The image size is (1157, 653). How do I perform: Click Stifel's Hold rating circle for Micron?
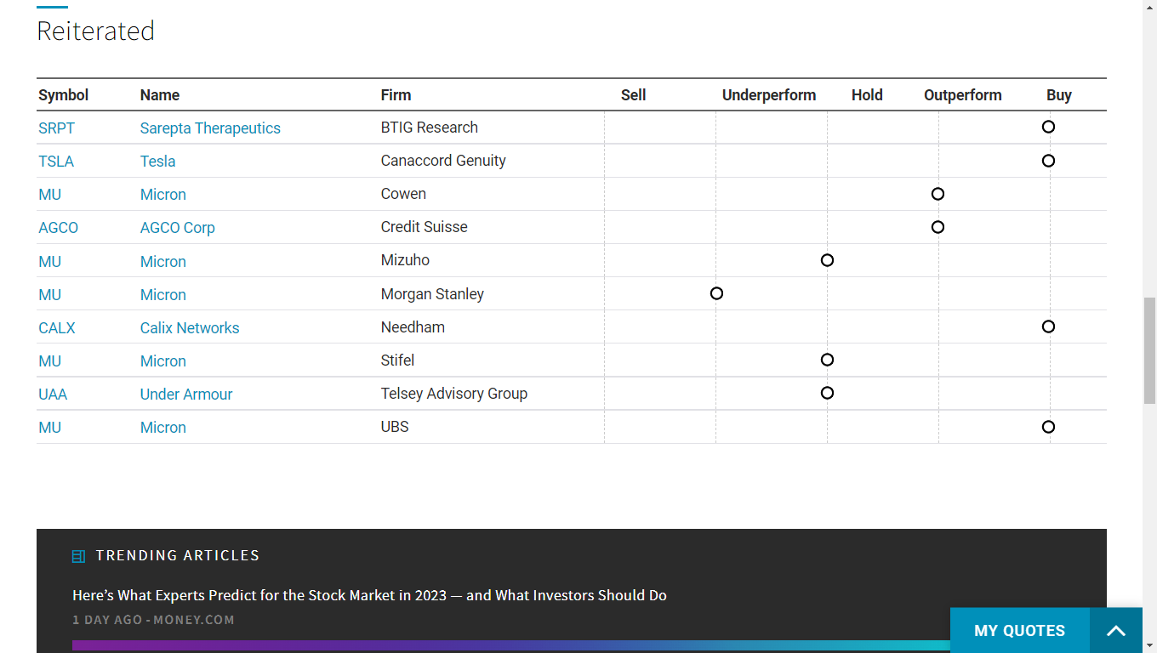pos(827,360)
